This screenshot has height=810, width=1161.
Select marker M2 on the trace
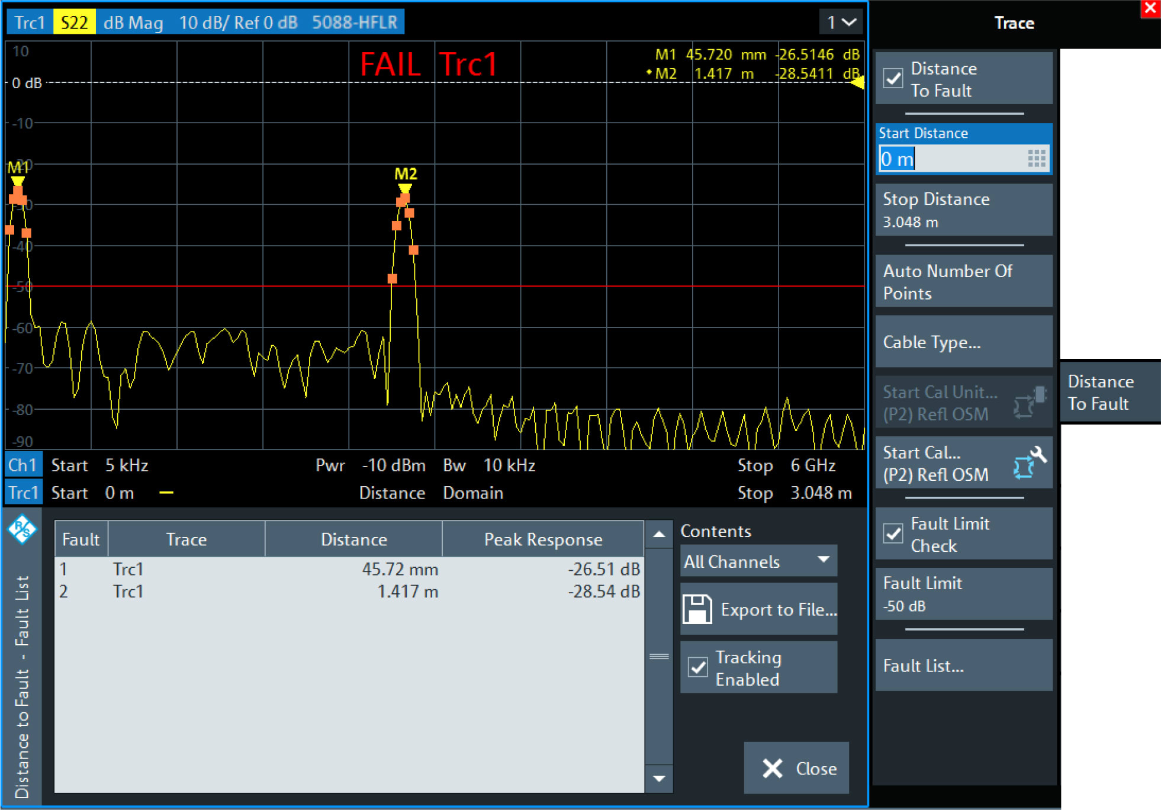pyautogui.click(x=405, y=187)
